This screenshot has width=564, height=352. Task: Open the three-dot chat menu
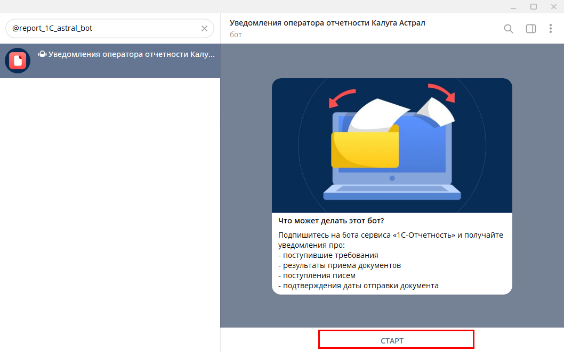pos(550,29)
